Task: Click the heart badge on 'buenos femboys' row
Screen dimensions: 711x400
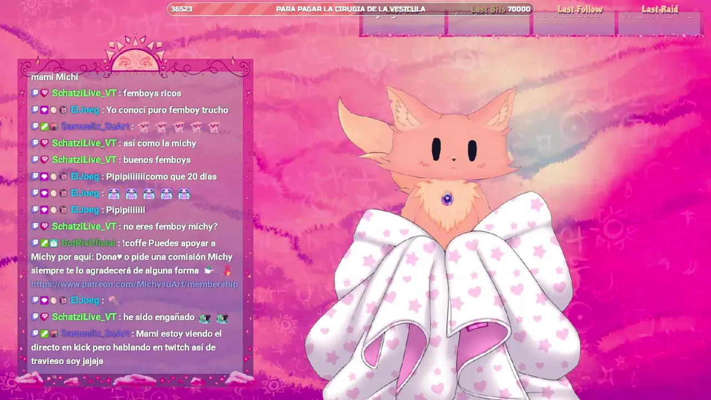Action: [x=44, y=160]
